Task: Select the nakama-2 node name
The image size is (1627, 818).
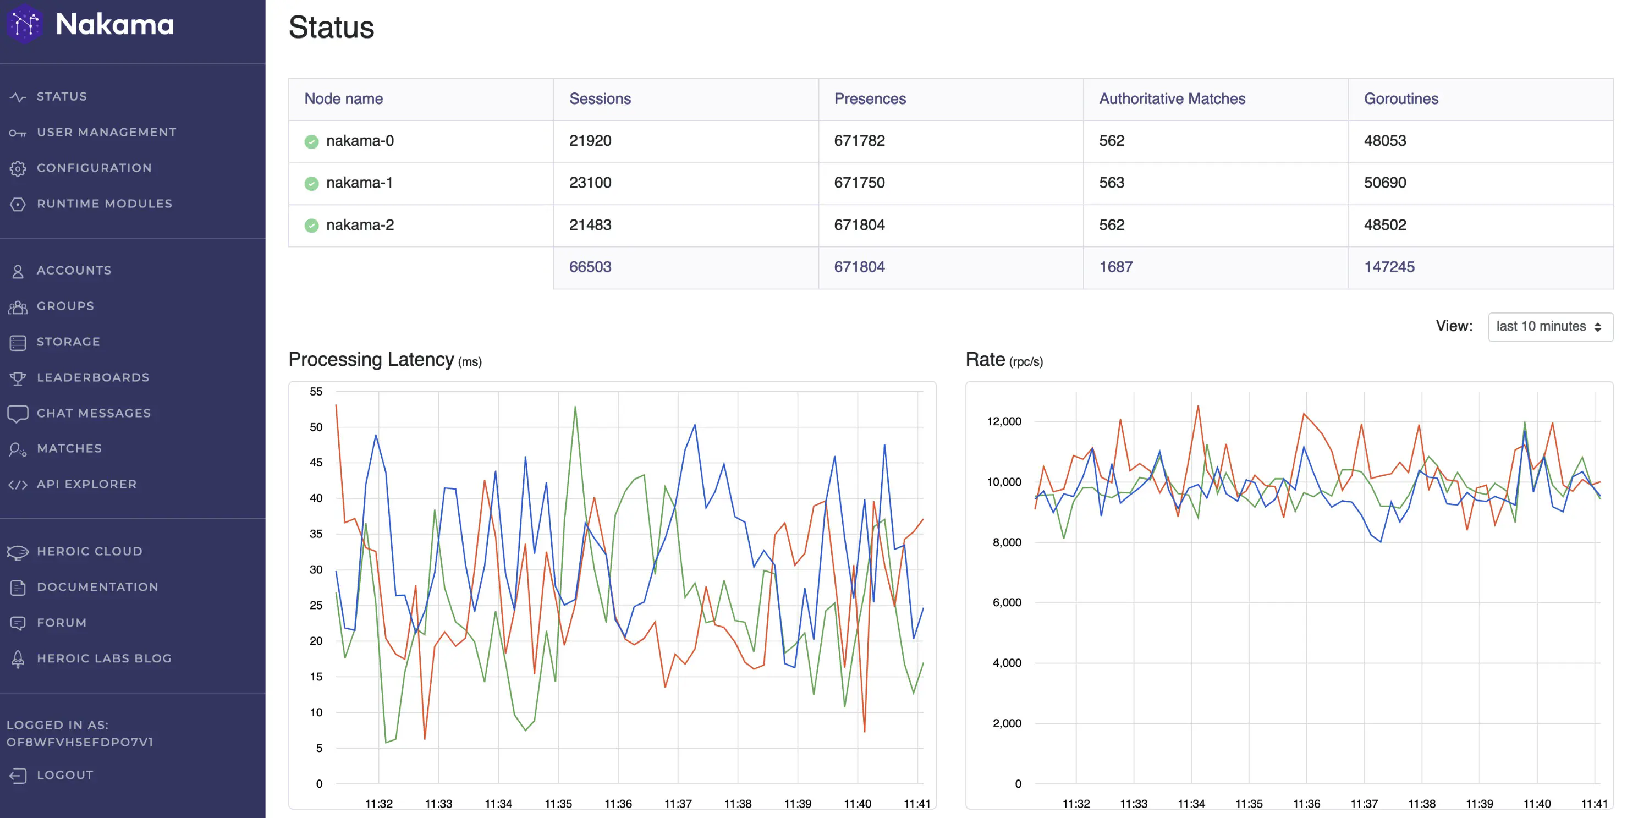Action: pyautogui.click(x=360, y=225)
